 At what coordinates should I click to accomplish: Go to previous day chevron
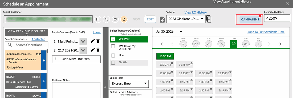[x=172, y=44]
